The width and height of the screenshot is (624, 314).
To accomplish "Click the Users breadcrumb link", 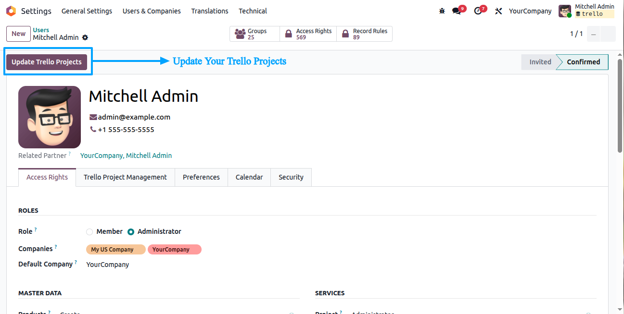I will (x=41, y=30).
